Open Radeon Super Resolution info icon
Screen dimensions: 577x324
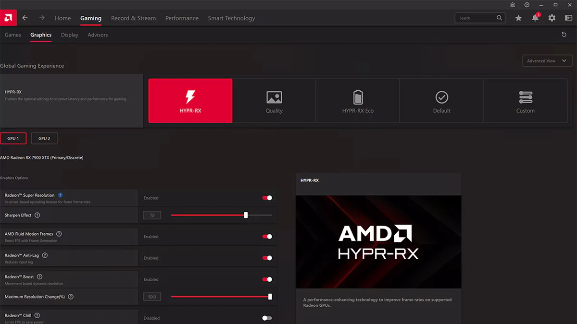point(60,195)
